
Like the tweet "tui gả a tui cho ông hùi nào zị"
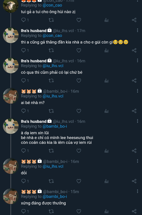click(79, 20)
